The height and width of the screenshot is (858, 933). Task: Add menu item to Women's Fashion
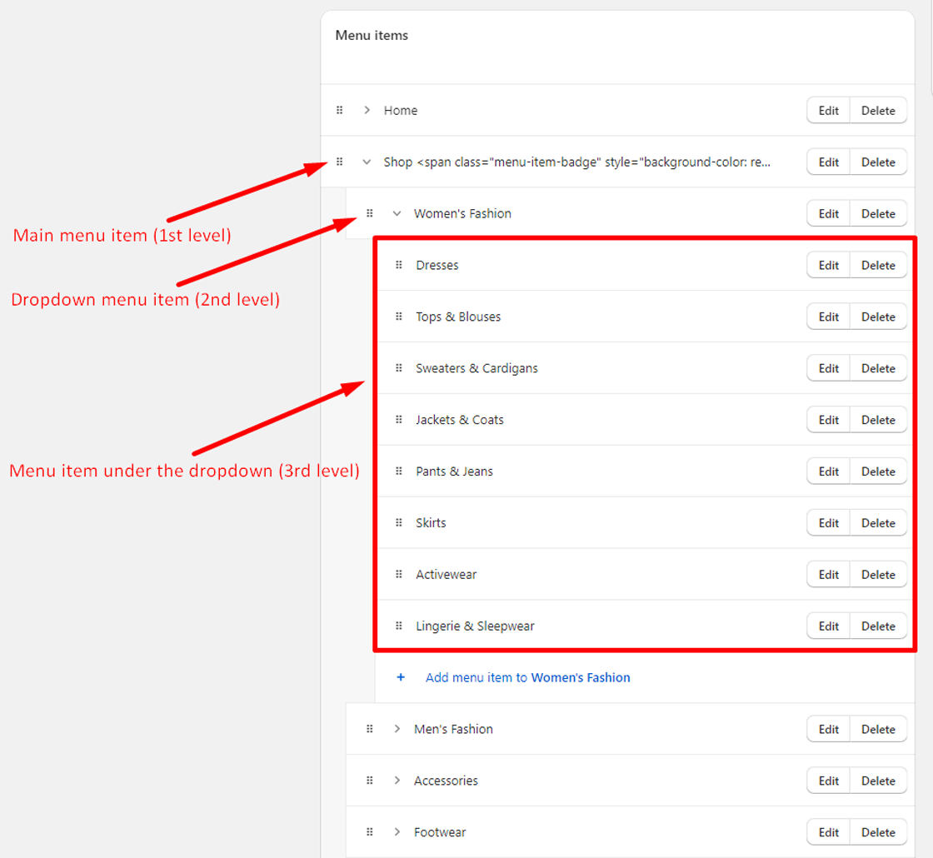point(527,677)
